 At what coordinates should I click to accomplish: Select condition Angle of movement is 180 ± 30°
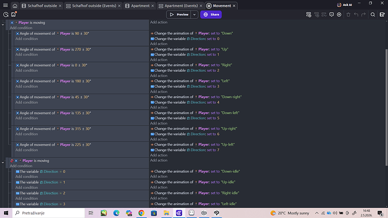(x=53, y=81)
